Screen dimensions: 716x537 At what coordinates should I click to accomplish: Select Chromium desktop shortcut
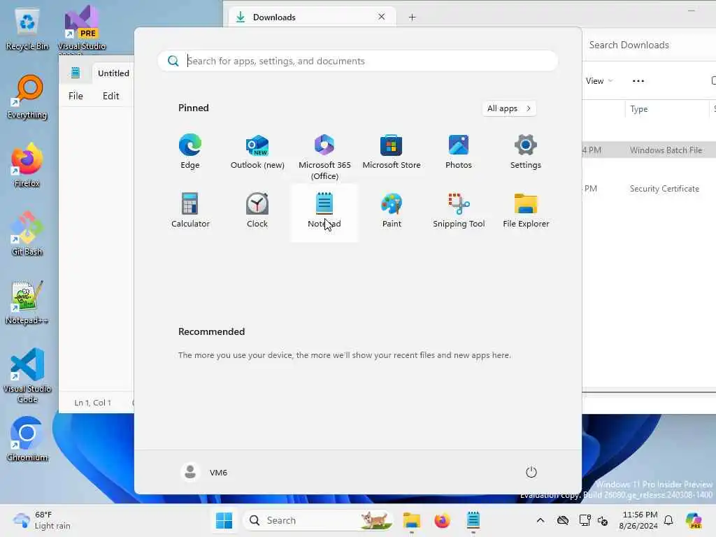(x=27, y=439)
